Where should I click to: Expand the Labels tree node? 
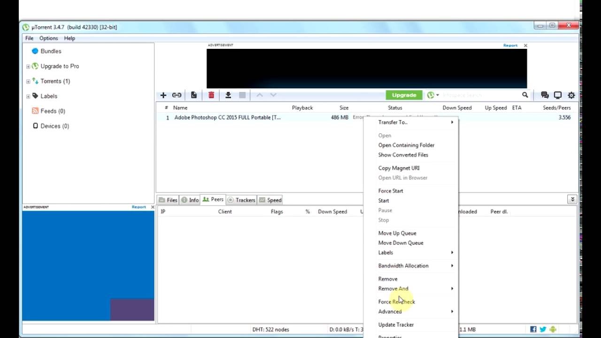click(x=28, y=97)
